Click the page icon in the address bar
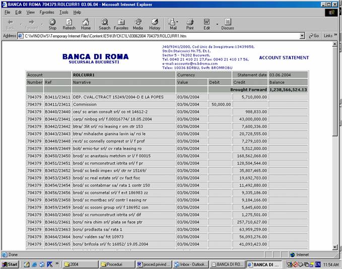Screen dimensions: 342x269 21,36
